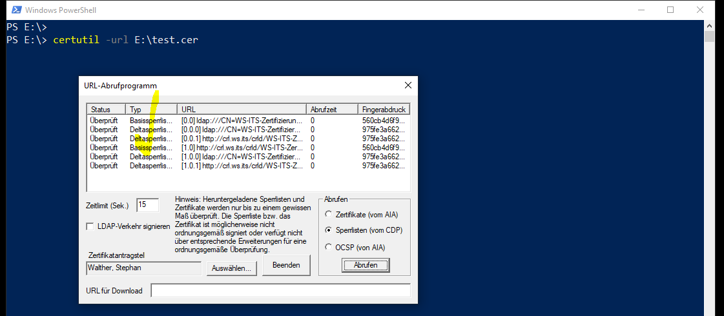Click the certutil command text in PowerShell
Image resolution: width=724 pixels, height=316 pixels.
tap(76, 40)
